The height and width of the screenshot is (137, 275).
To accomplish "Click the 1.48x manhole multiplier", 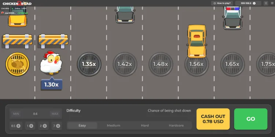I will tap(161, 64).
